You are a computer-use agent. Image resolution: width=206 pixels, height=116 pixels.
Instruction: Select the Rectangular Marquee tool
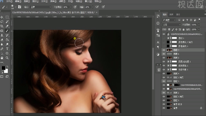[7, 17]
